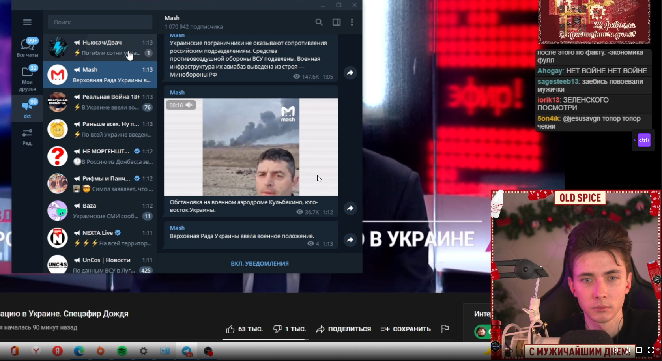Open the Baza channel

[x=100, y=211]
